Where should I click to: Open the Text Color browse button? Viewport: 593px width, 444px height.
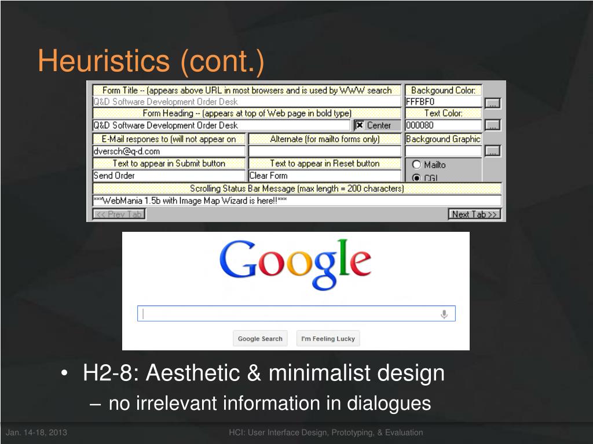pyautogui.click(x=492, y=125)
